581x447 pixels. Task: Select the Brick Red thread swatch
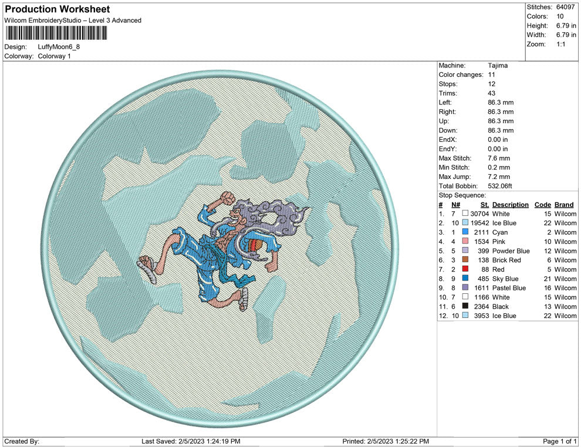point(465,260)
